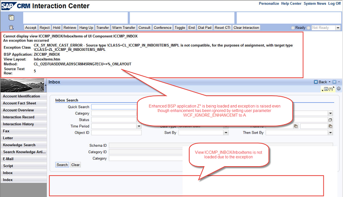The image size is (343, 197).
Task: Open the Then Sort By dropdown
Action: (x=330, y=132)
